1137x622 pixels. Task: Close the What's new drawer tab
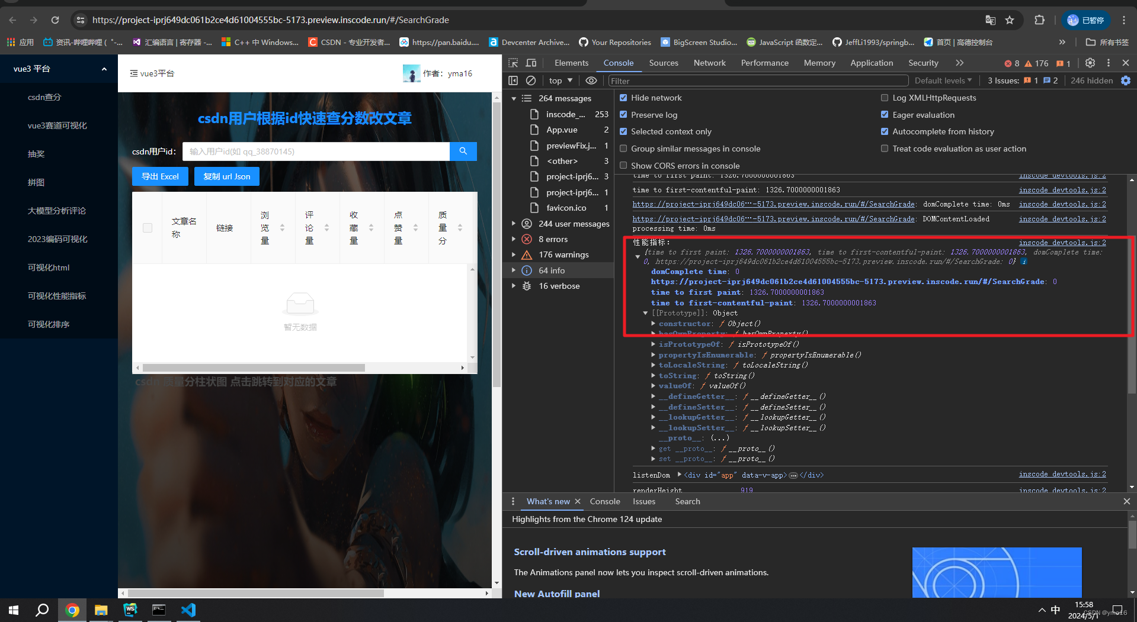click(578, 501)
